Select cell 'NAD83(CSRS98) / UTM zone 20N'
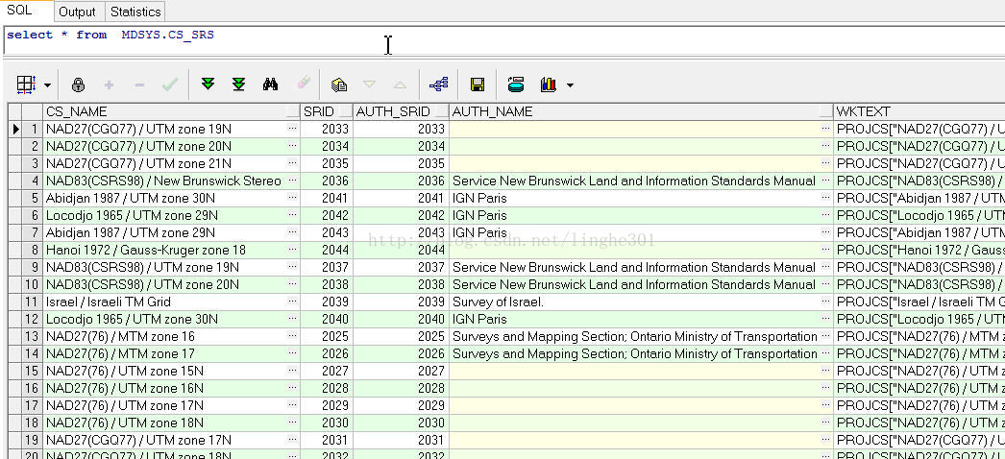Image resolution: width=1005 pixels, height=459 pixels. tap(164, 285)
